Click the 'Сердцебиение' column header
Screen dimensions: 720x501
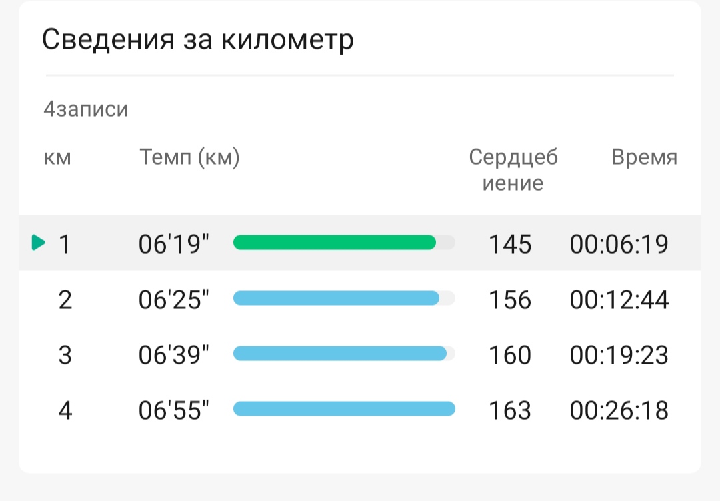point(513,170)
